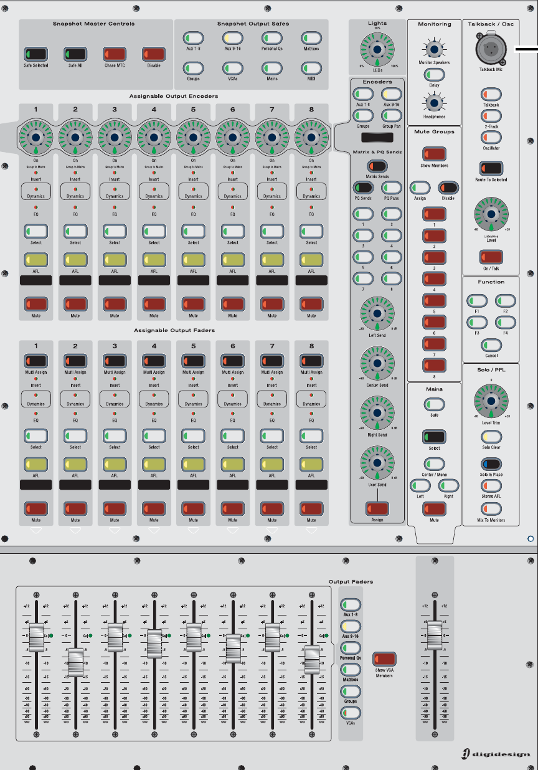Click encoder knob 1 in Assignable Output Encoders
The height and width of the screenshot is (770, 538).
[36, 137]
